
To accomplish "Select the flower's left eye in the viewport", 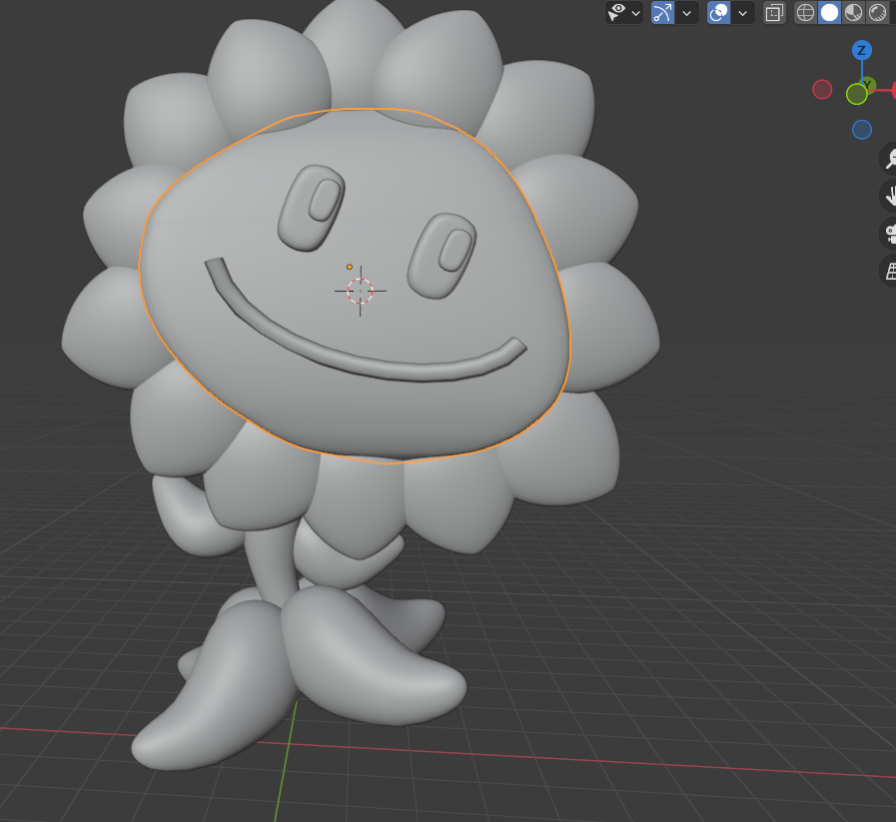I will (x=312, y=208).
